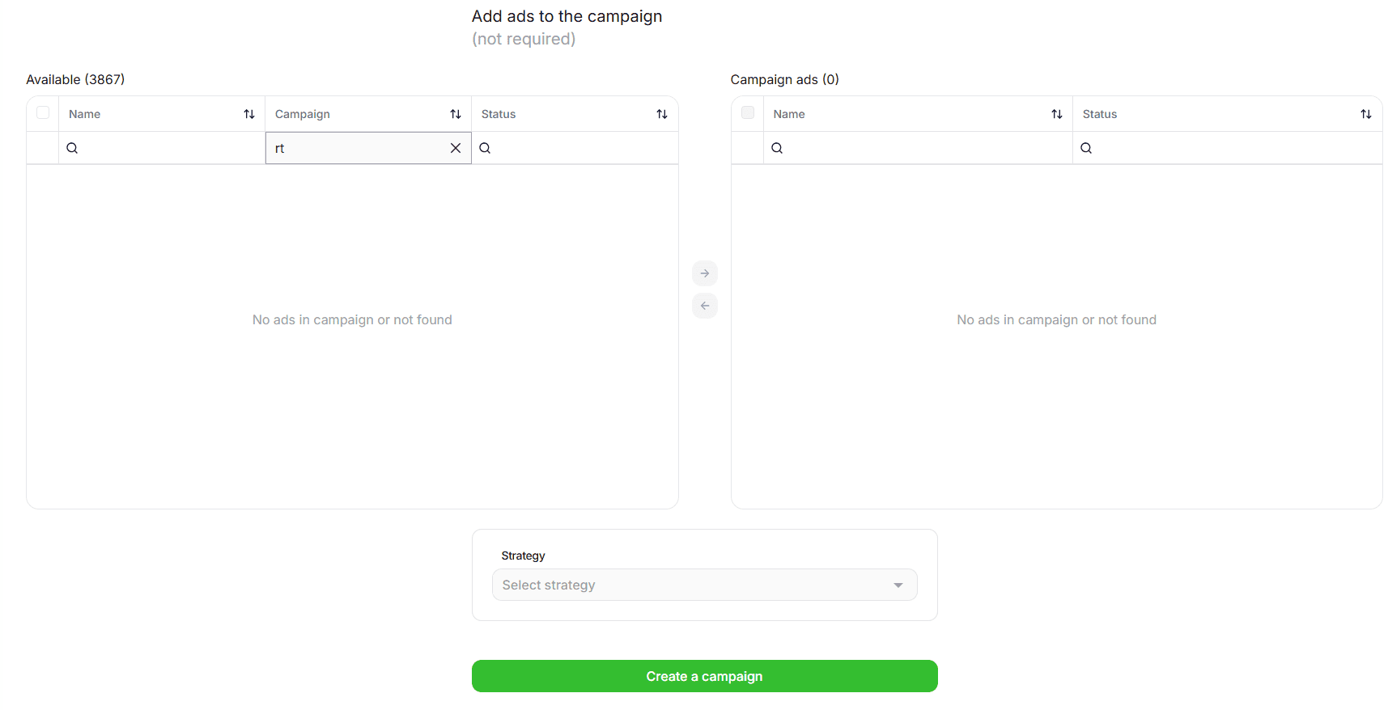Viewport: 1388px width, 710px height.
Task: Click the Name search field in Available table
Action: (162, 148)
